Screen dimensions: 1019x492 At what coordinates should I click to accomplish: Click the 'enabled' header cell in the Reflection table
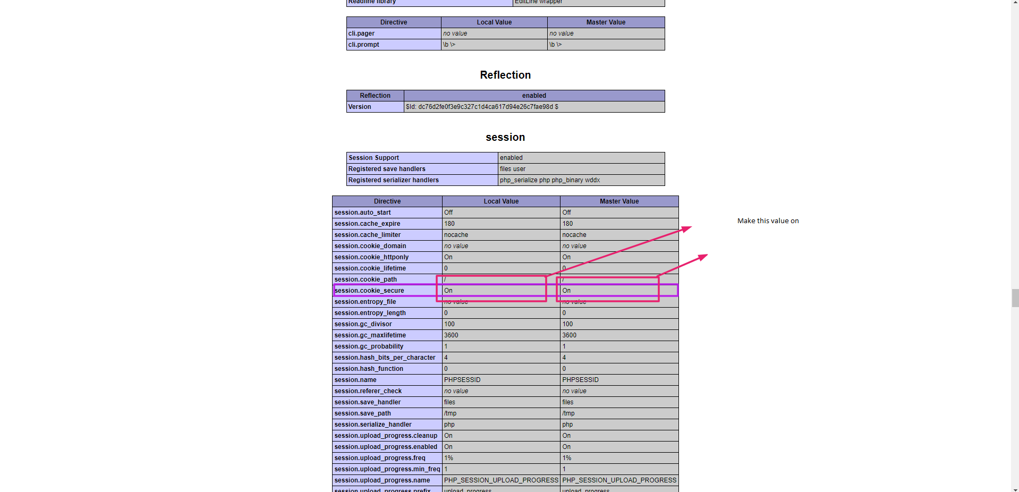tap(534, 96)
